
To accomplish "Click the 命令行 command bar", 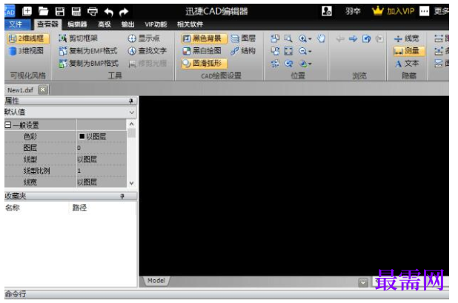I will point(227,294).
